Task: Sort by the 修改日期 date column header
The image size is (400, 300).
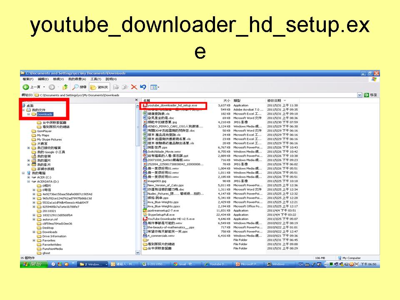Action: 282,100
